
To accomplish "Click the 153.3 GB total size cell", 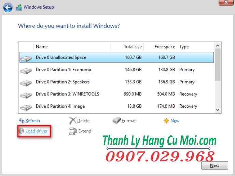I will (x=133, y=82).
